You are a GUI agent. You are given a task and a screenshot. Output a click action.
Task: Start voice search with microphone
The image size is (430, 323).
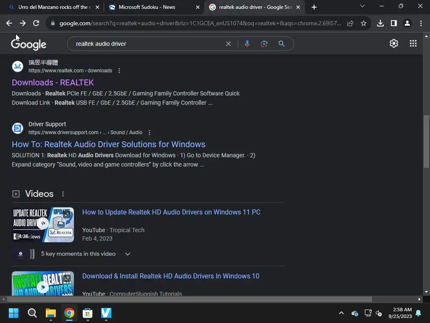(247, 44)
